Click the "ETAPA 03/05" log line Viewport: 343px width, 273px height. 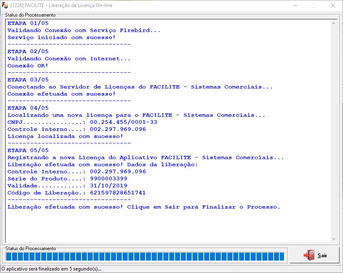(x=28, y=79)
